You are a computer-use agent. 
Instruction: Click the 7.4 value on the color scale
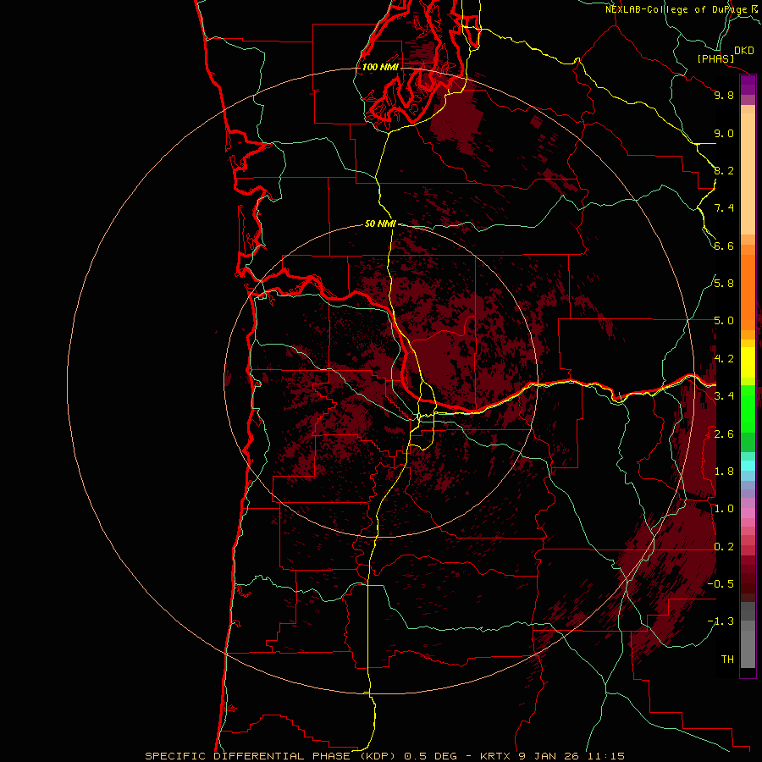(x=724, y=208)
